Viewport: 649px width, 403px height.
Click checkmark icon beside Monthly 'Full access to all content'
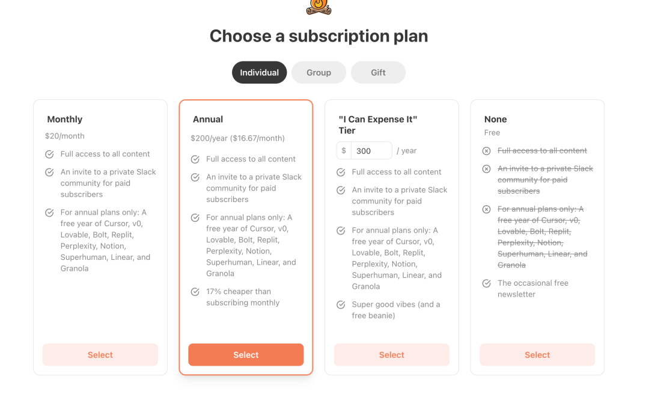[x=49, y=155]
